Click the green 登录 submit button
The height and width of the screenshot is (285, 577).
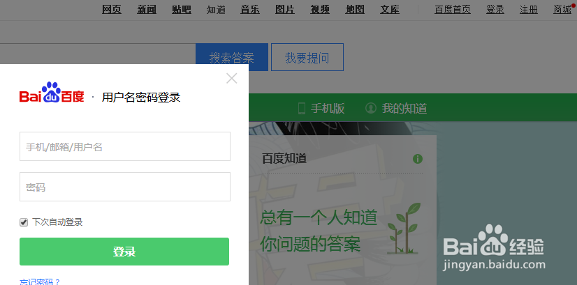(x=124, y=252)
